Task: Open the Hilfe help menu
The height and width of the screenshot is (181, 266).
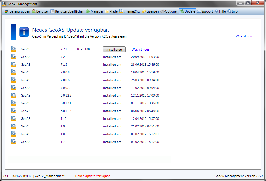Action: [220, 11]
